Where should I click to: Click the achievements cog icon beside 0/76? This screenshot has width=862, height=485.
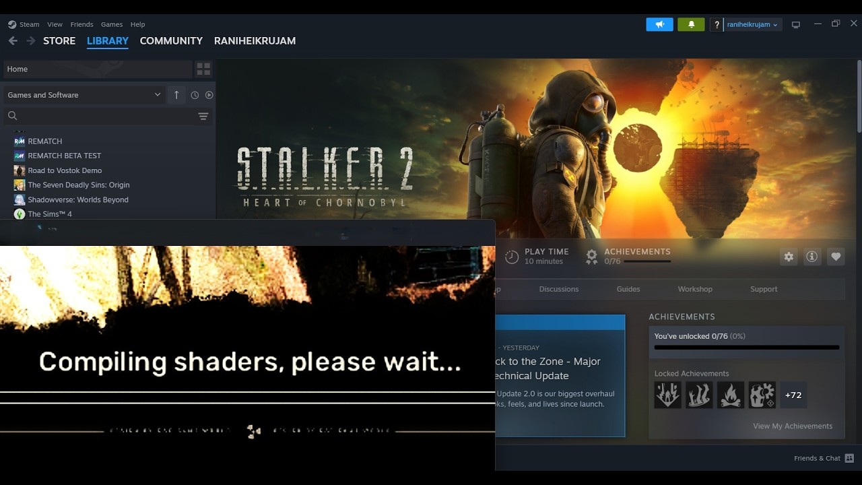point(591,257)
